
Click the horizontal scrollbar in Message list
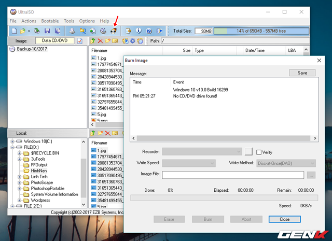[224, 138]
